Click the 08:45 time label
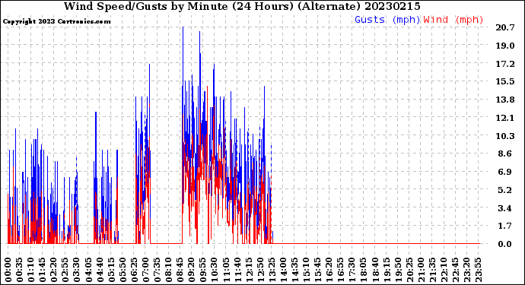 (180, 270)
